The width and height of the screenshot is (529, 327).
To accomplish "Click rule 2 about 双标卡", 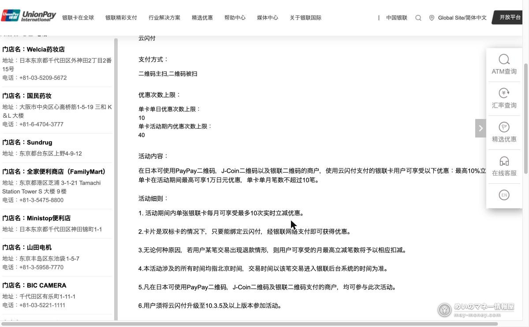I will point(245,231).
